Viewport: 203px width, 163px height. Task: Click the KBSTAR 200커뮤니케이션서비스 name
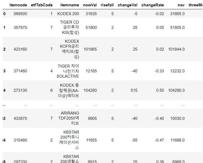point(69,140)
